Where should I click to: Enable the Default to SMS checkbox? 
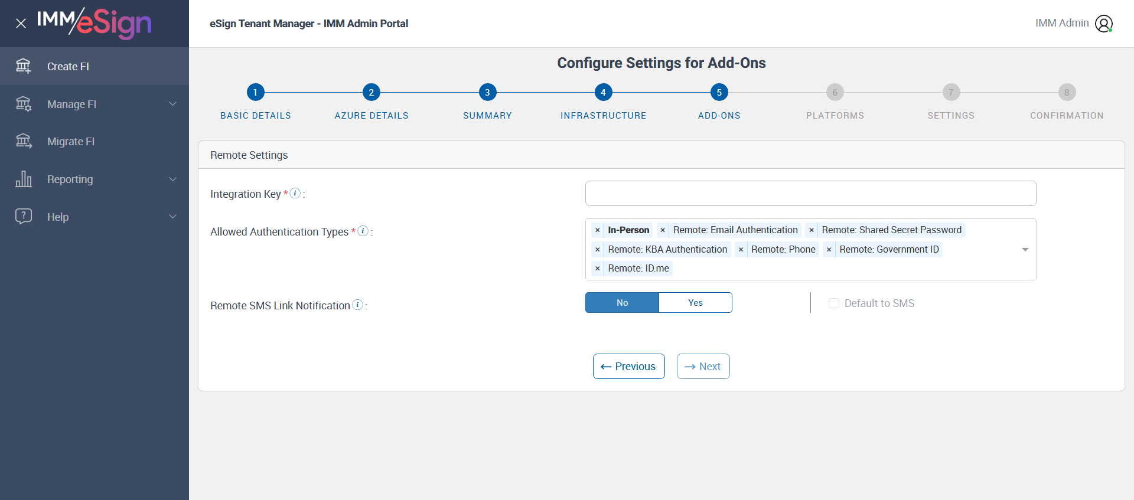click(834, 303)
